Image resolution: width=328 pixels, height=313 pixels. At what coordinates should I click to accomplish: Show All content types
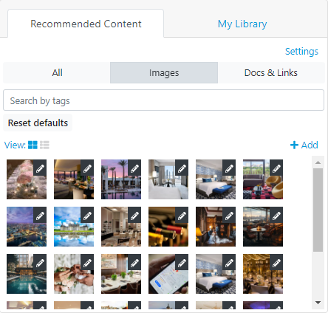click(x=57, y=73)
